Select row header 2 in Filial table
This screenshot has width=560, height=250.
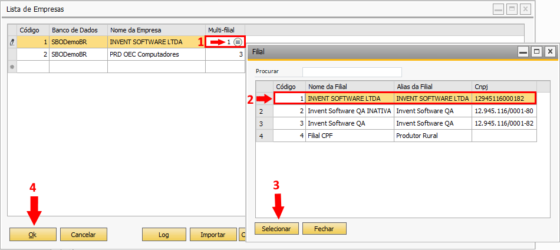point(265,111)
